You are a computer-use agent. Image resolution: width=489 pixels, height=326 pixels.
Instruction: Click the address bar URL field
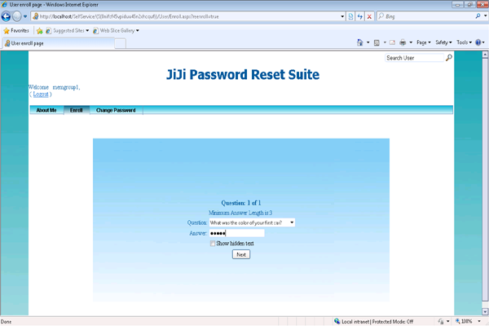click(x=186, y=16)
